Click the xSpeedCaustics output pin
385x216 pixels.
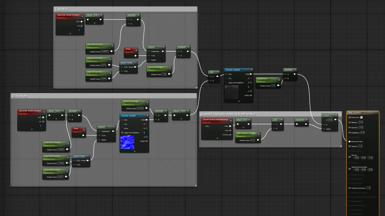tap(110, 65)
